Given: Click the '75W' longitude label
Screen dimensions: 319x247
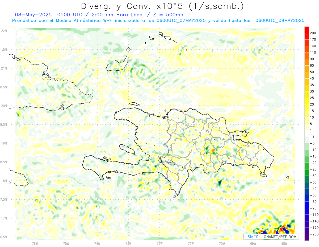Looking at the screenshot, I should pos(66,243).
